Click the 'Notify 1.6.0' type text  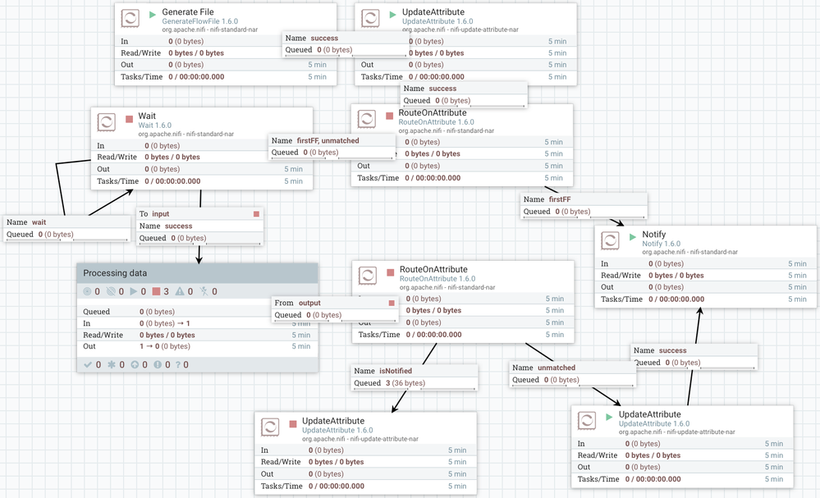(661, 244)
